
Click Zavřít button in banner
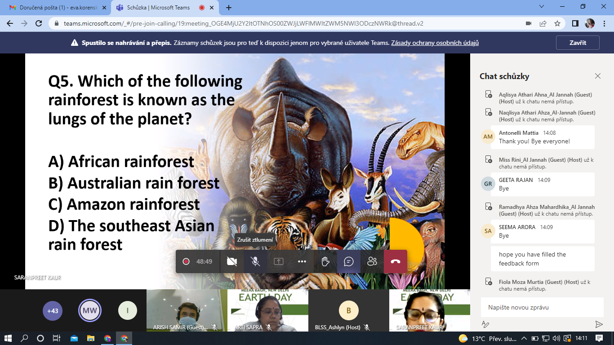[x=578, y=43]
